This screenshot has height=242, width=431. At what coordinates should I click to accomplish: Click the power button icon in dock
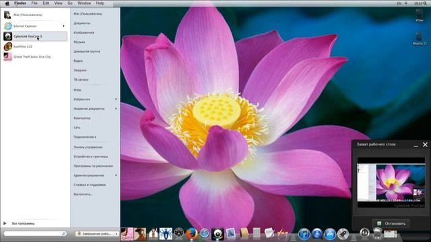click(364, 233)
